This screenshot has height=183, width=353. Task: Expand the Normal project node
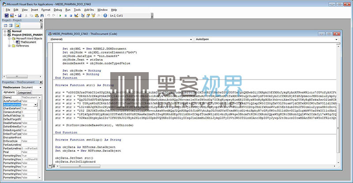(x=5, y=31)
